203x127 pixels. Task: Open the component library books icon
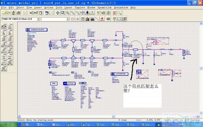(87, 19)
